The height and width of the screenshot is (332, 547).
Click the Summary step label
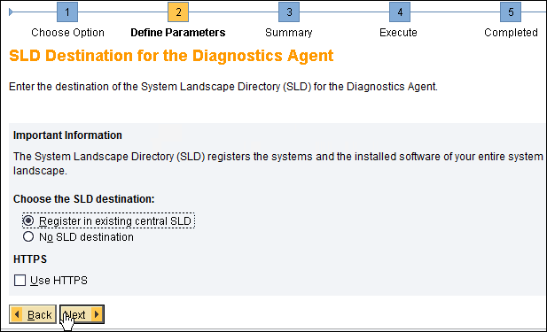(289, 33)
